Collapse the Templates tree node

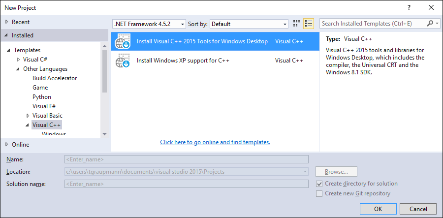pyautogui.click(x=9, y=50)
